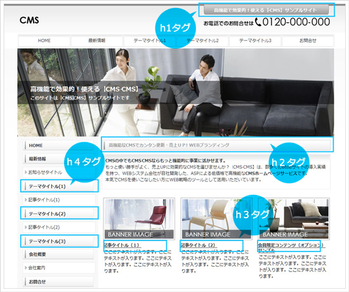Select テーマタイトル3 in top navigation
The height and width of the screenshot is (292, 349).
pos(255,41)
